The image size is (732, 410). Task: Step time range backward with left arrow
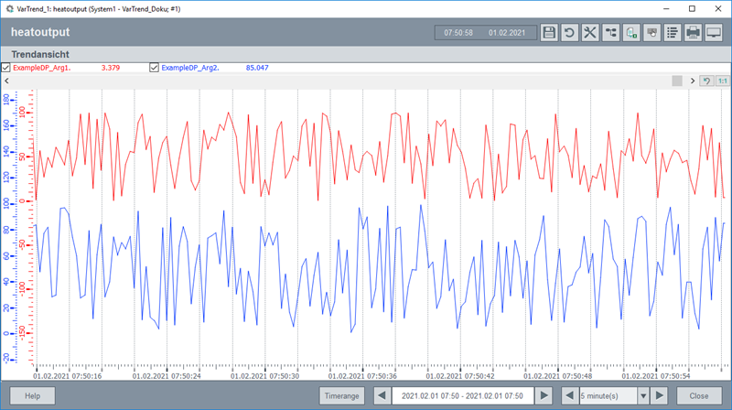382,395
